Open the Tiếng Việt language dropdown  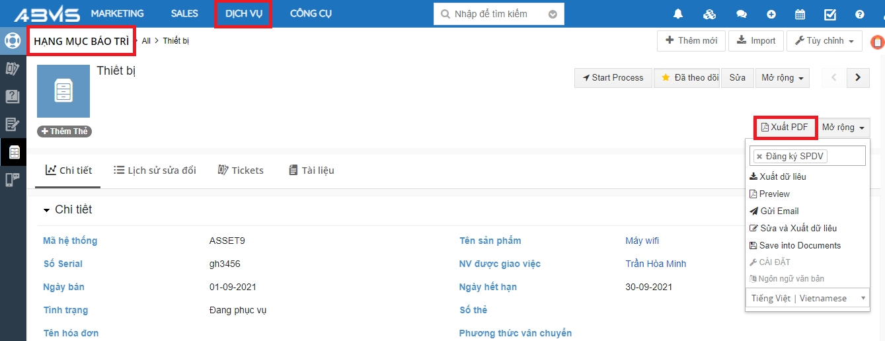pos(808,298)
